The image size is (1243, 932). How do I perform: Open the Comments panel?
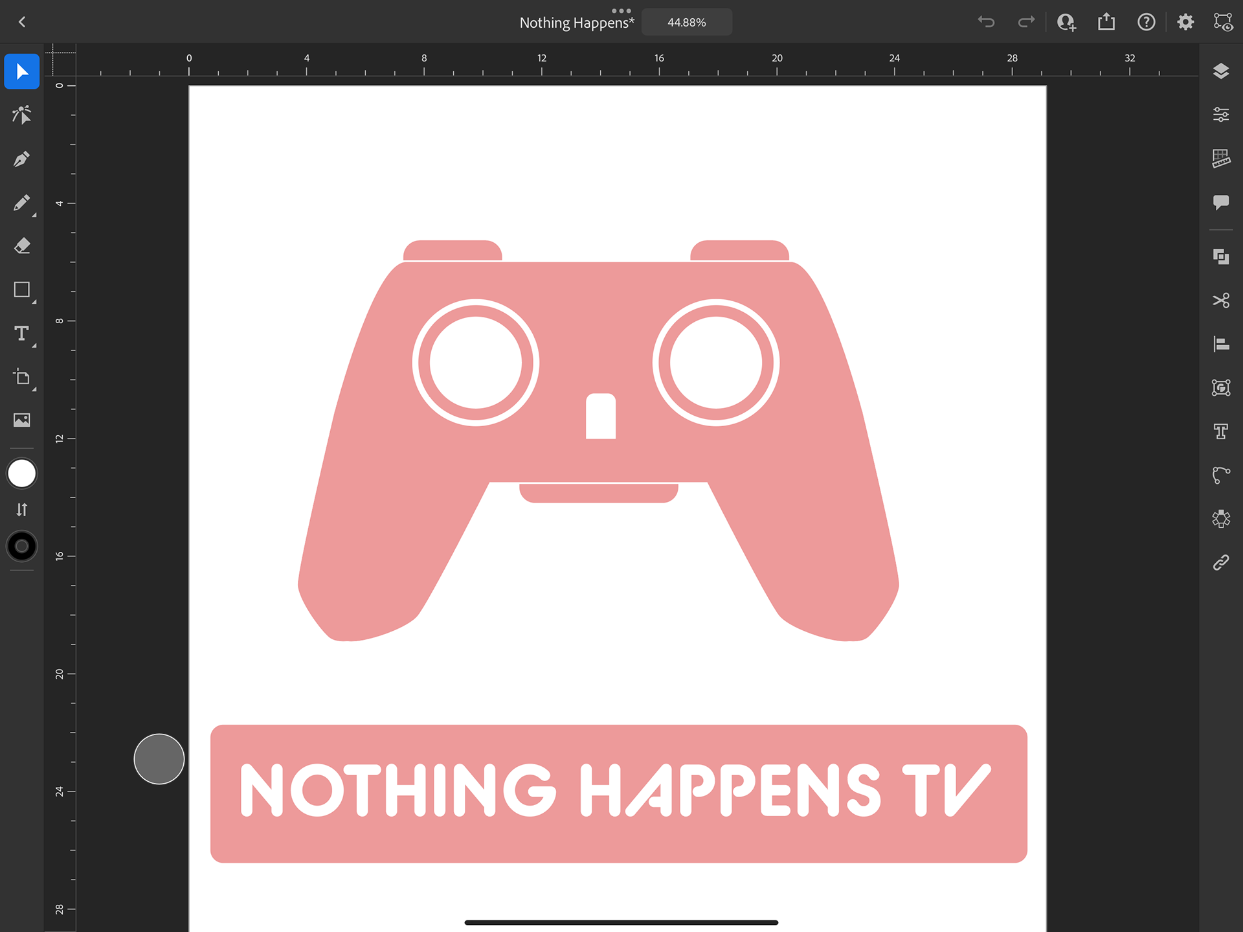point(1221,203)
